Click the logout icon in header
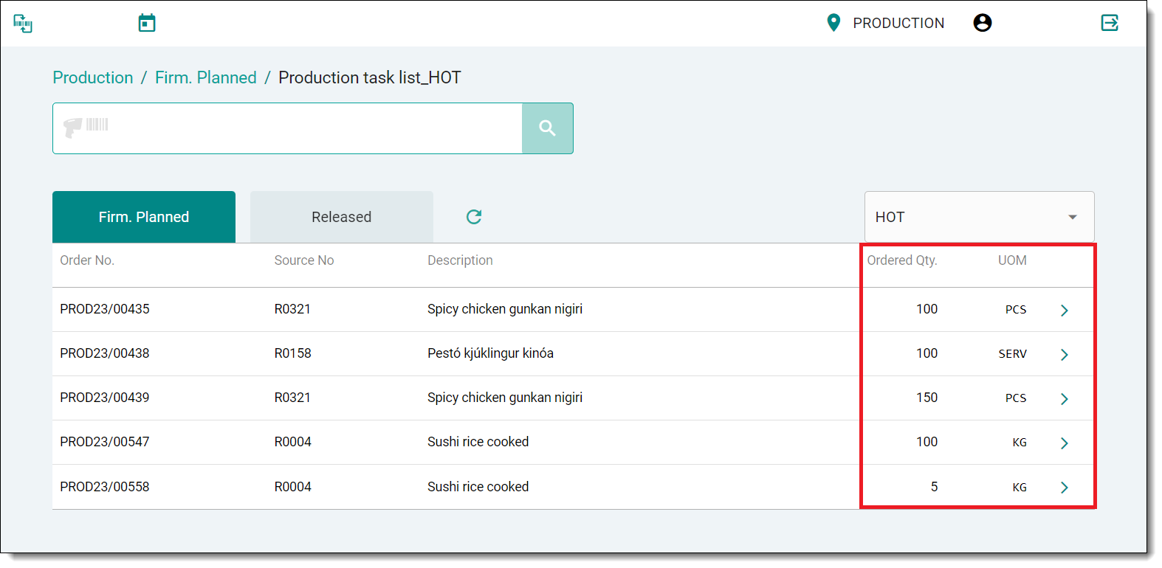The width and height of the screenshot is (1162, 568). (1110, 23)
